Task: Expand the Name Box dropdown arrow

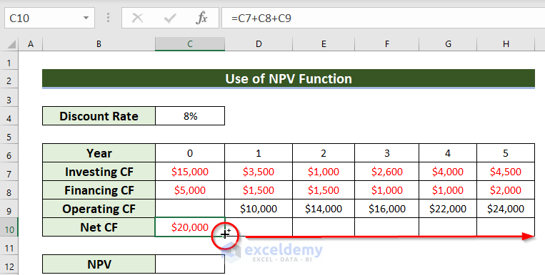Action: (x=86, y=18)
